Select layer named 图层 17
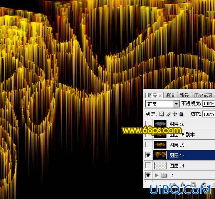 [177, 155]
